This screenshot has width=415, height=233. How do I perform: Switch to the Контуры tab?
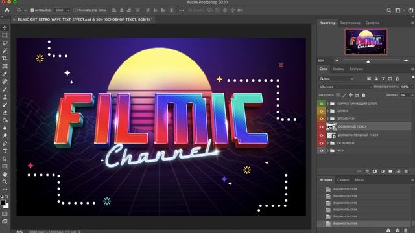coord(356,69)
